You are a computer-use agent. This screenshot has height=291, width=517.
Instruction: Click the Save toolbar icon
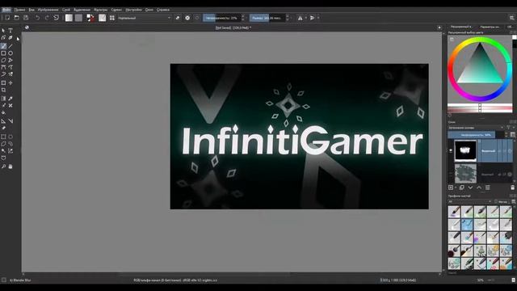coord(26,18)
